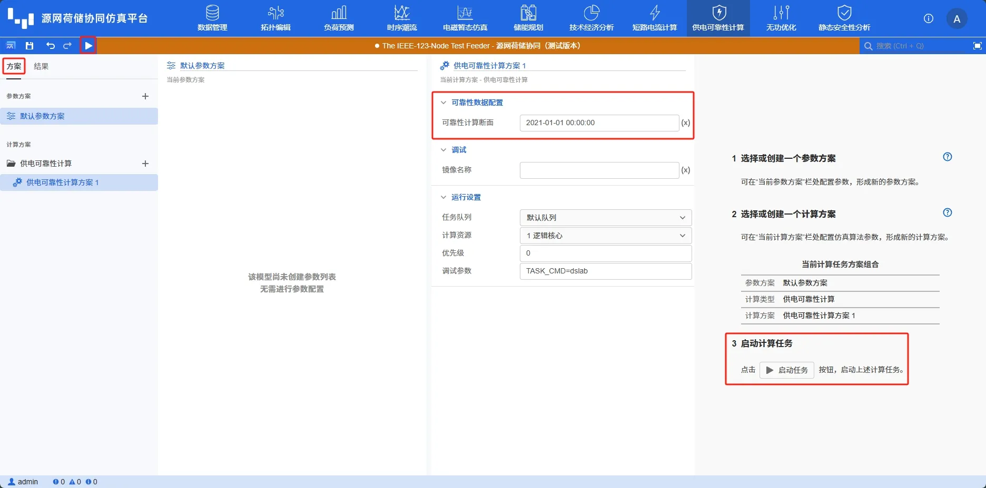The width and height of the screenshot is (986, 488).
Task: Switch to the 方案 tab
Action: coord(14,66)
